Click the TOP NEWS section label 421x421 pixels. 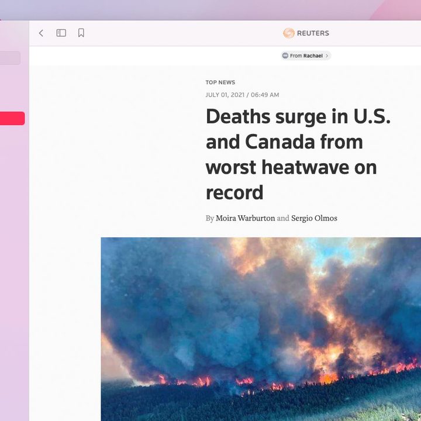220,82
